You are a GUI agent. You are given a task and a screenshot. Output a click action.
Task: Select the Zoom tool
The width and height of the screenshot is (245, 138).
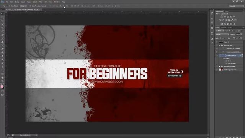coord(2,81)
